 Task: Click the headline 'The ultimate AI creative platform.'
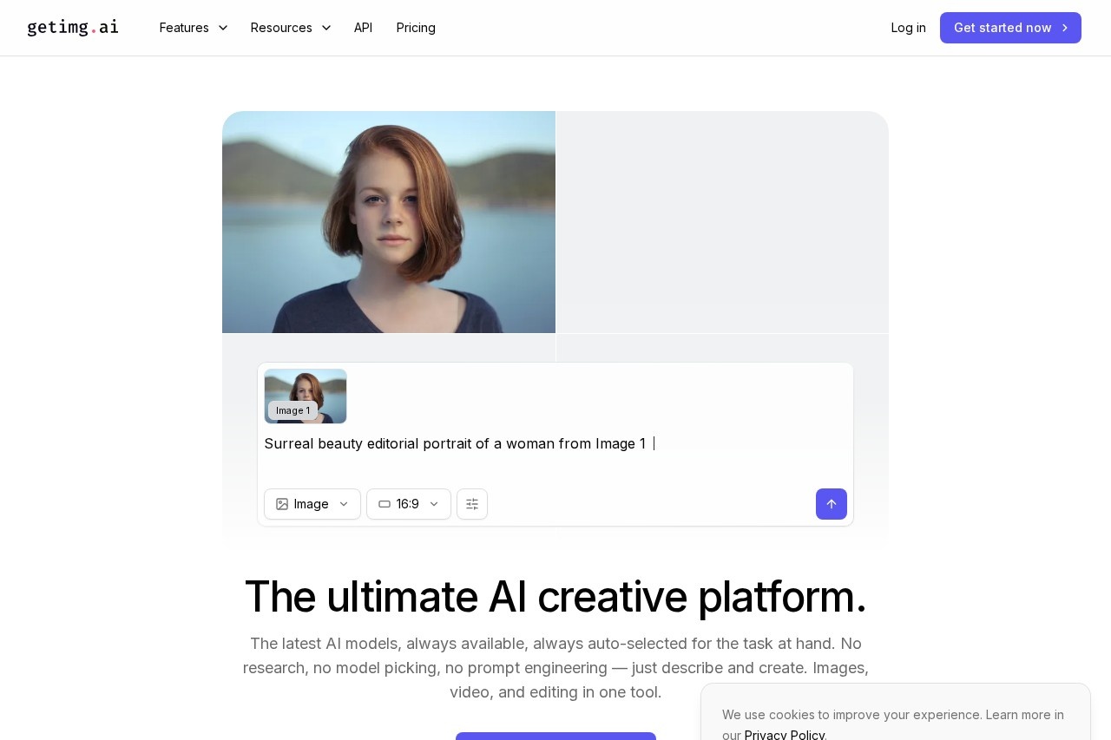[555, 596]
